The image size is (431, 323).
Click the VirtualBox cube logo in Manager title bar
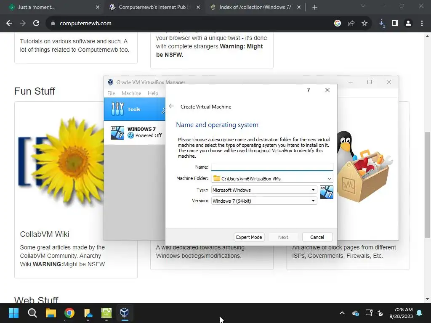(110, 82)
